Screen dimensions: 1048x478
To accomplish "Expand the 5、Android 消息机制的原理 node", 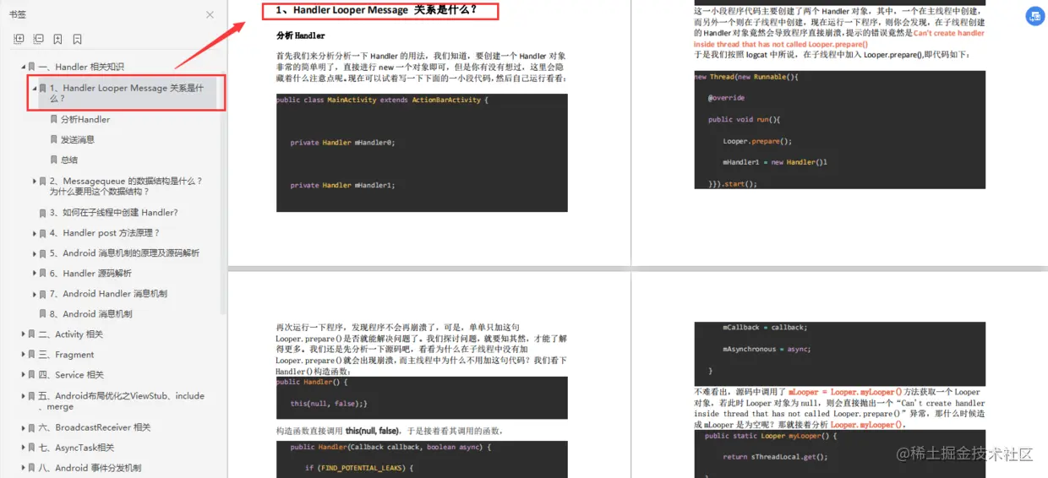I will click(35, 253).
